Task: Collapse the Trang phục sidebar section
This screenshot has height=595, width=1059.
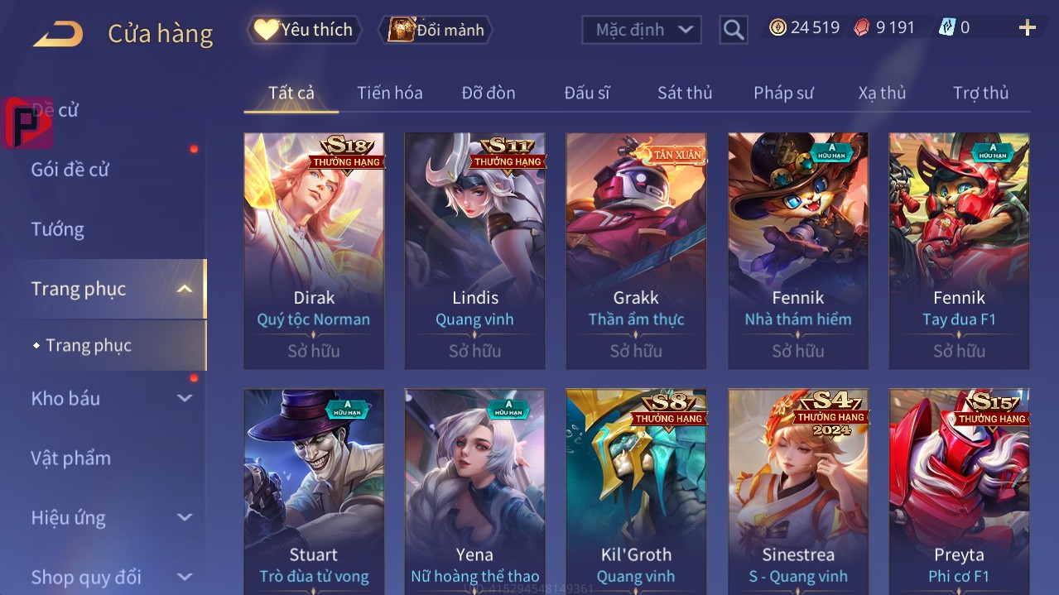Action: click(x=185, y=289)
